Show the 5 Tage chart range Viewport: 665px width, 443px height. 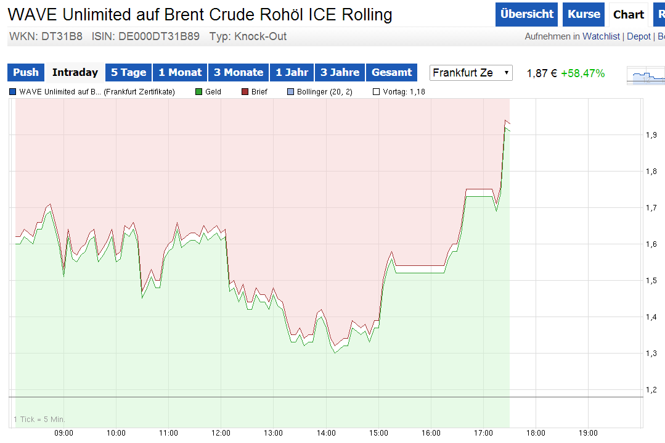(x=129, y=73)
